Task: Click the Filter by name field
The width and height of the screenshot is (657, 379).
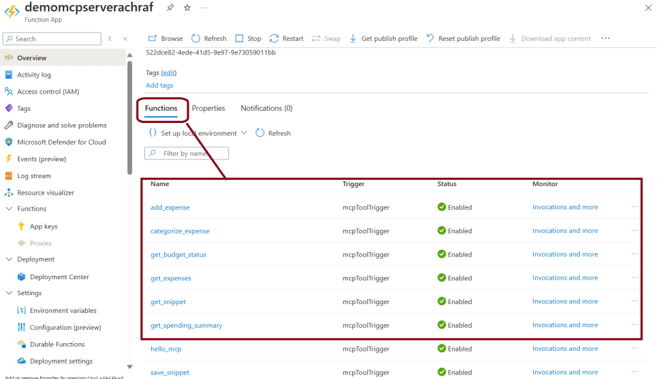Action: click(x=192, y=154)
